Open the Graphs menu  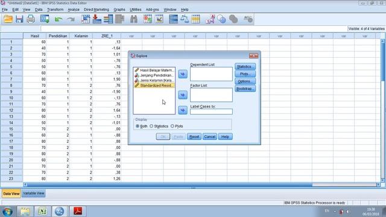pos(119,10)
